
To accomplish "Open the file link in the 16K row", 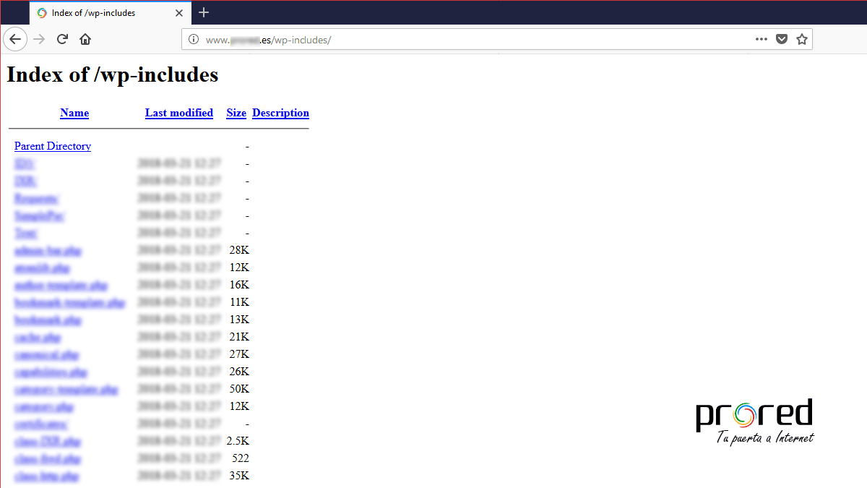I will [61, 285].
